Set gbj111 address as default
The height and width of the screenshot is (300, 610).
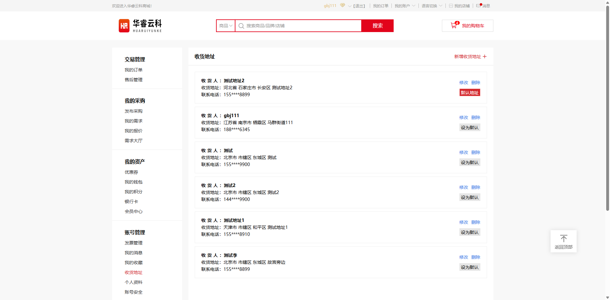(470, 128)
